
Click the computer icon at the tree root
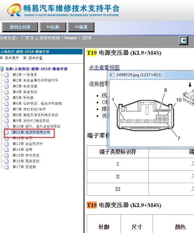pyautogui.click(x=2, y=69)
